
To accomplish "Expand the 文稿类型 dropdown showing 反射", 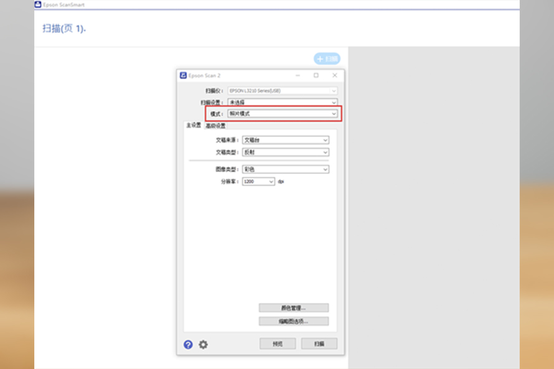I will coord(286,152).
